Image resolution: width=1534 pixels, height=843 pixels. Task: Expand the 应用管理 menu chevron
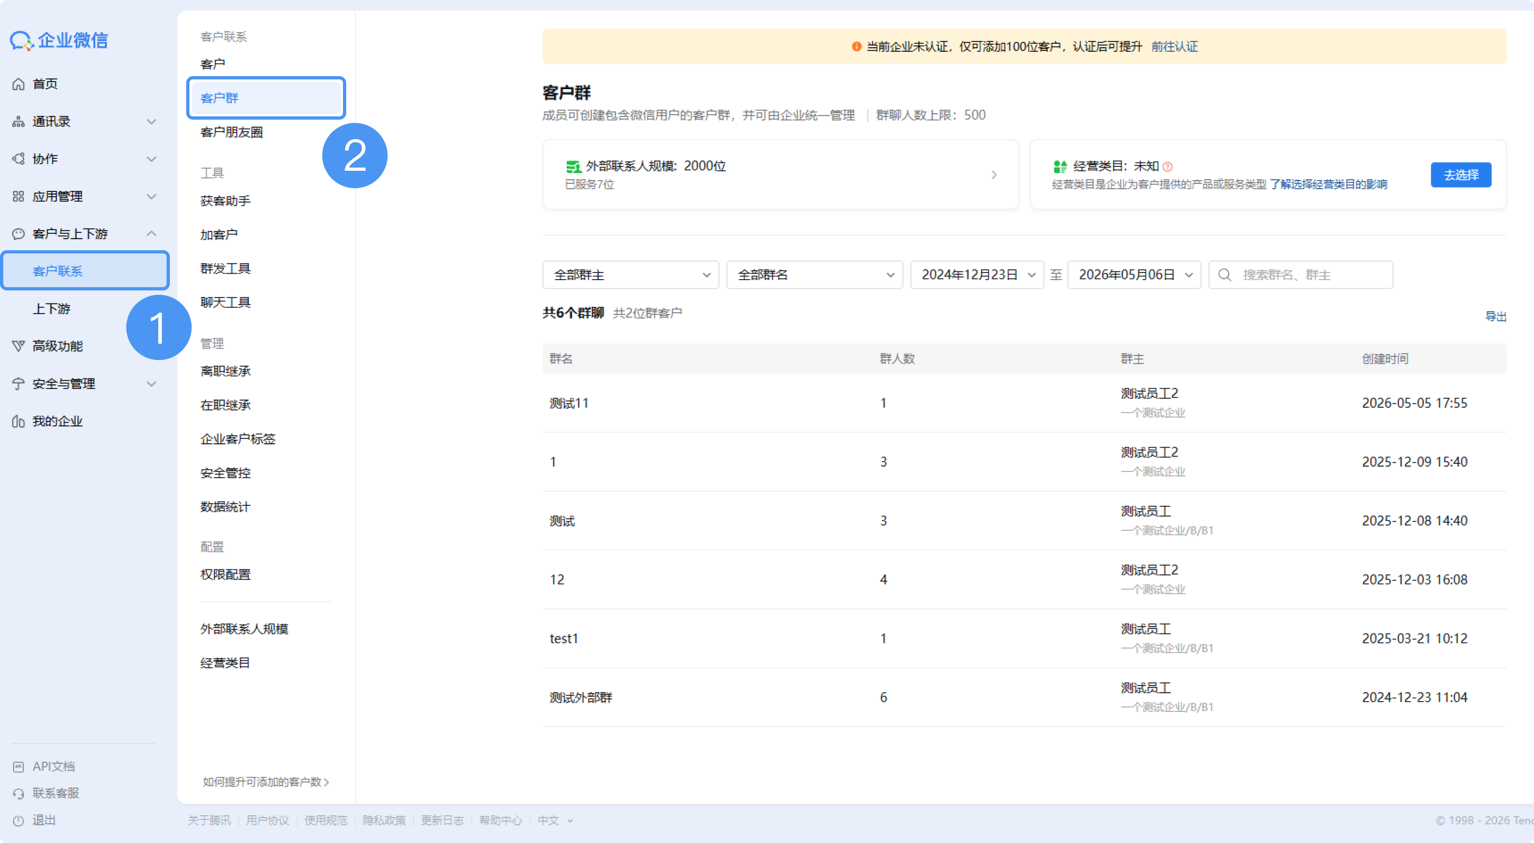coord(151,196)
